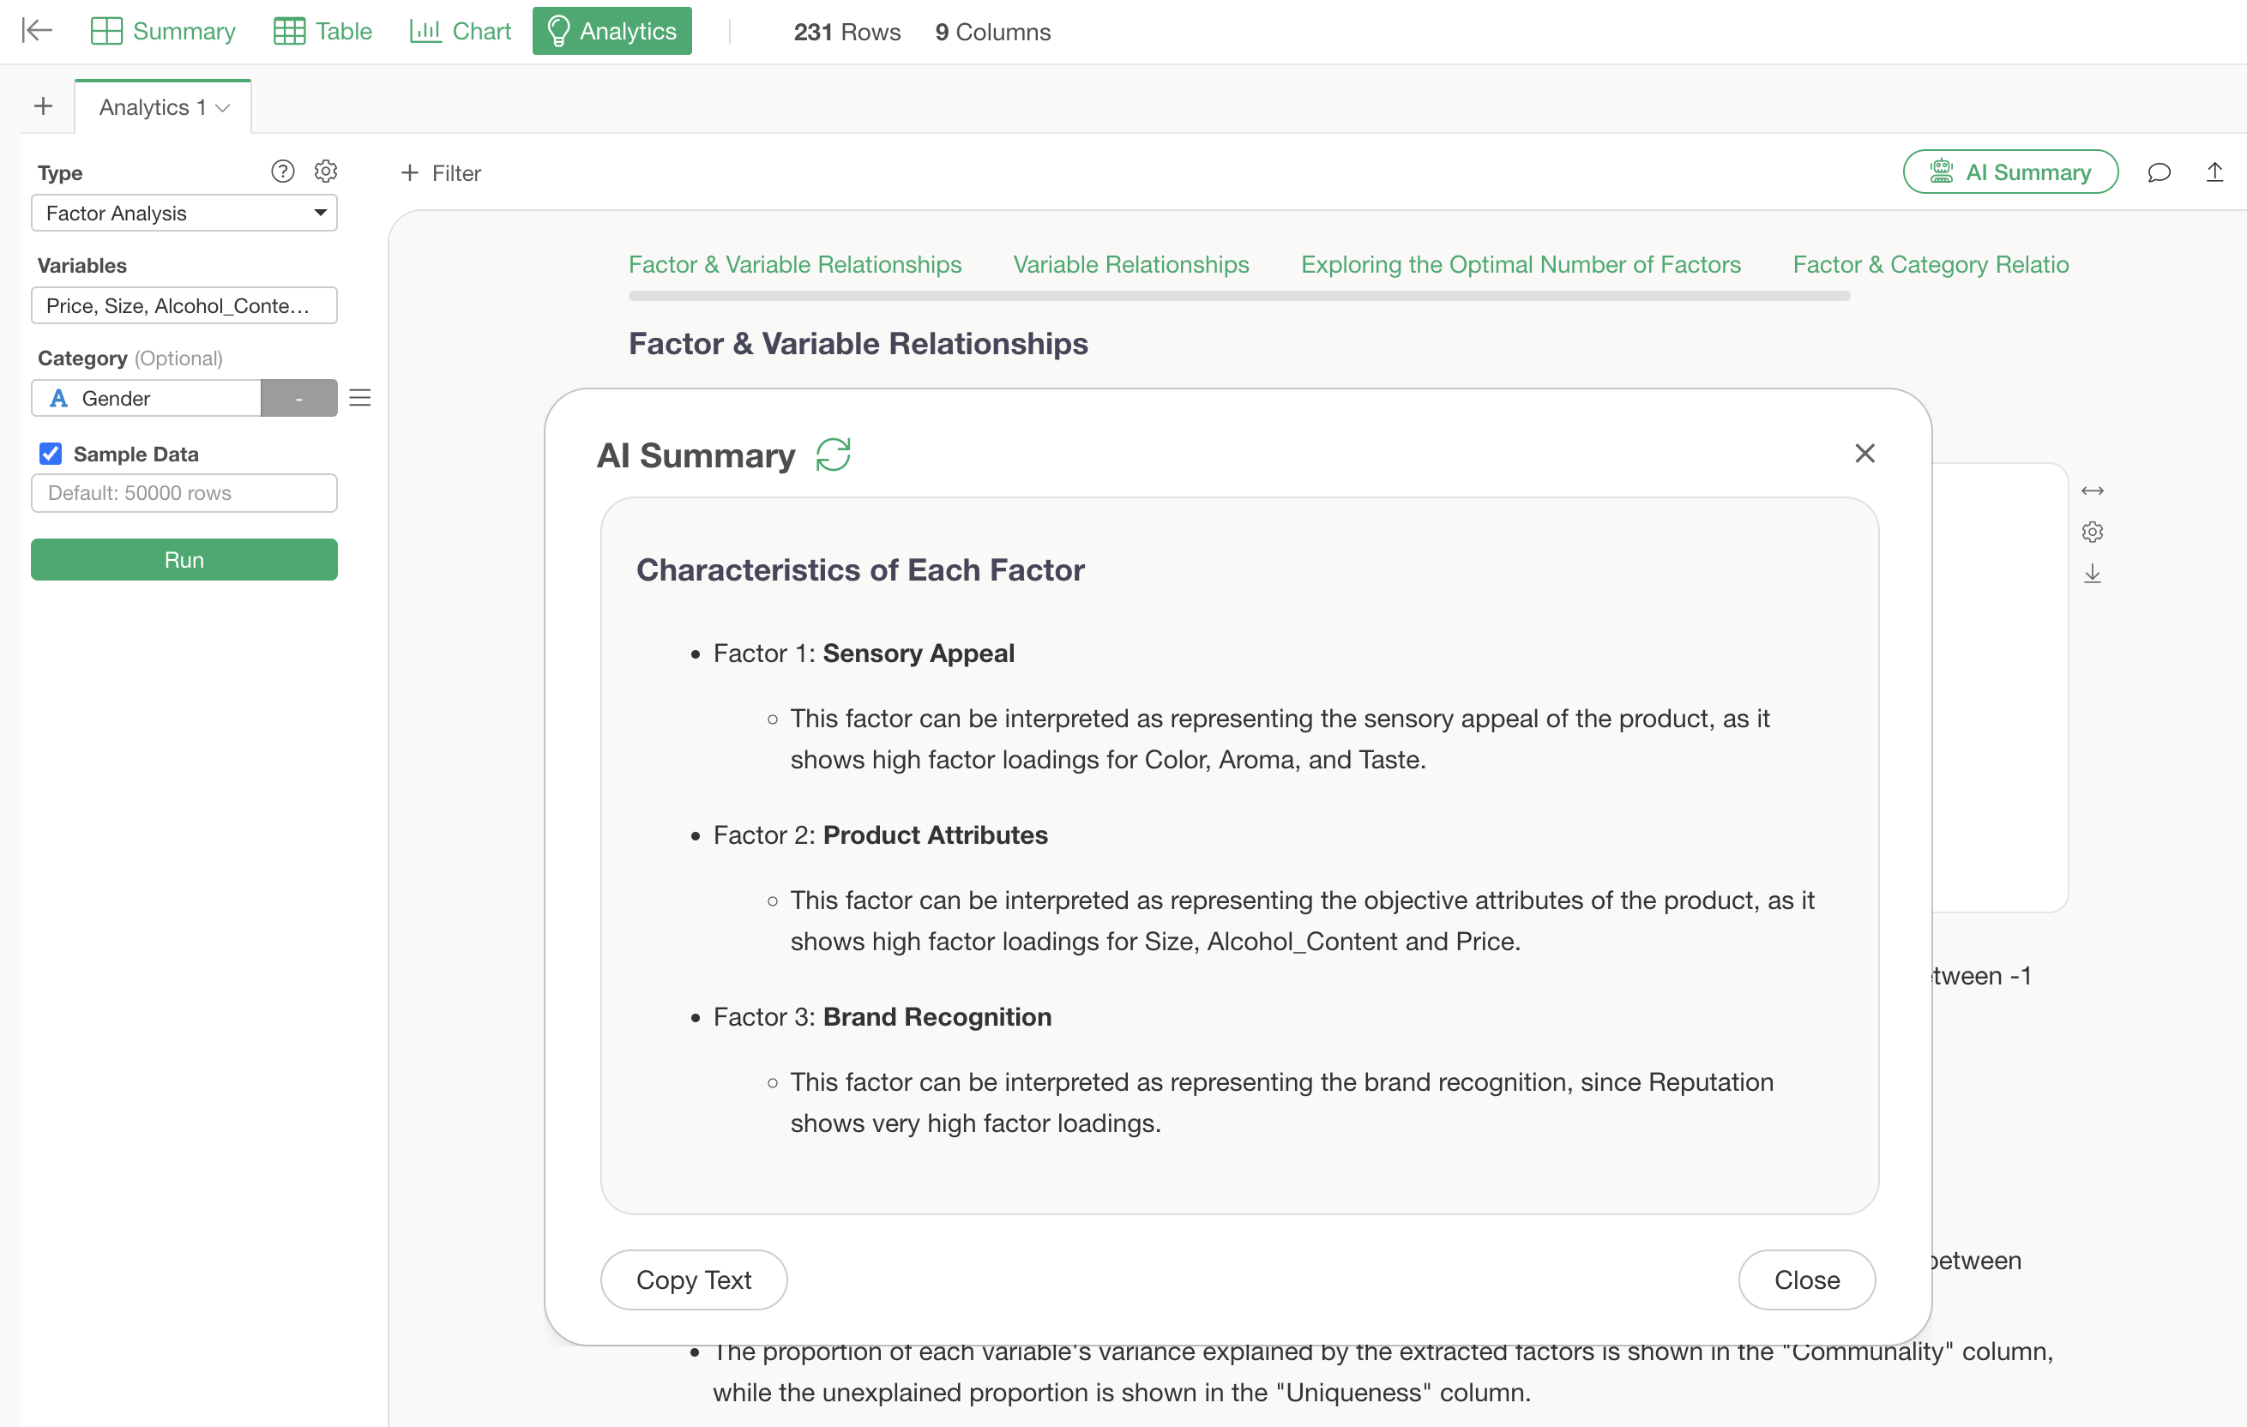The height and width of the screenshot is (1427, 2247).
Task: Open the category options menu icon
Action: tap(360, 399)
